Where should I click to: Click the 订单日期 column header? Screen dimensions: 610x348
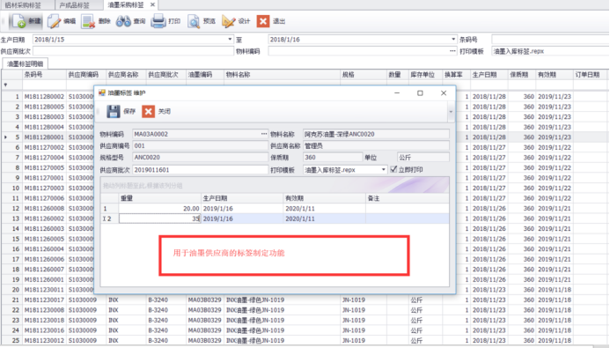pyautogui.click(x=590, y=75)
